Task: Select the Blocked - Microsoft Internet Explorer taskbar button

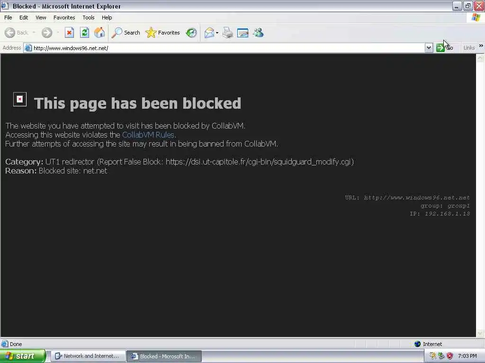Action: click(x=164, y=356)
